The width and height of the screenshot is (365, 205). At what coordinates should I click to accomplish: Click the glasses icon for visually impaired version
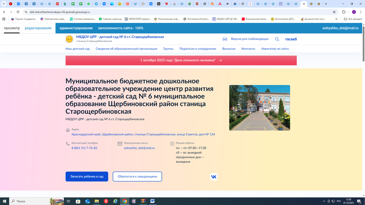[x=225, y=39]
